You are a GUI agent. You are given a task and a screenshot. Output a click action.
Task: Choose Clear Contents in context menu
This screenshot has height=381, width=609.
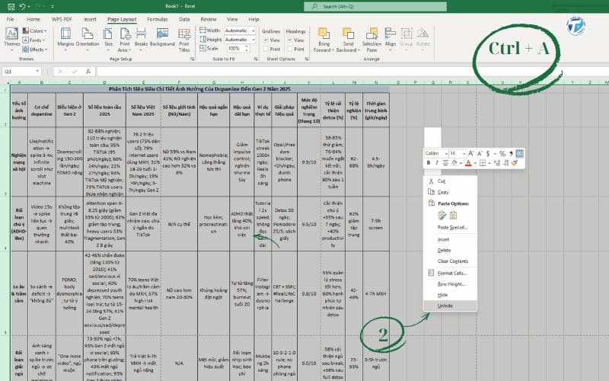[x=450, y=261]
